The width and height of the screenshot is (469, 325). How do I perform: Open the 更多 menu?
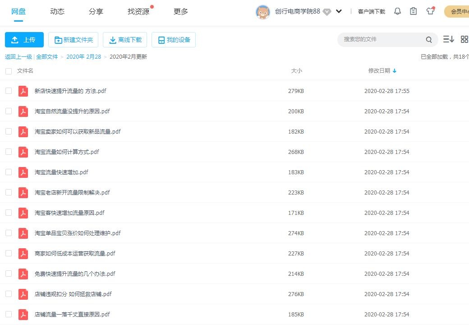coord(180,12)
